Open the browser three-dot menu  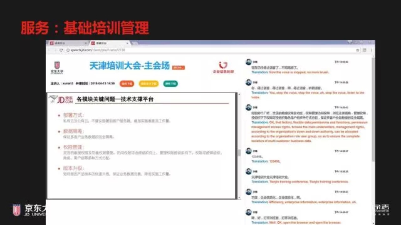[x=372, y=50]
